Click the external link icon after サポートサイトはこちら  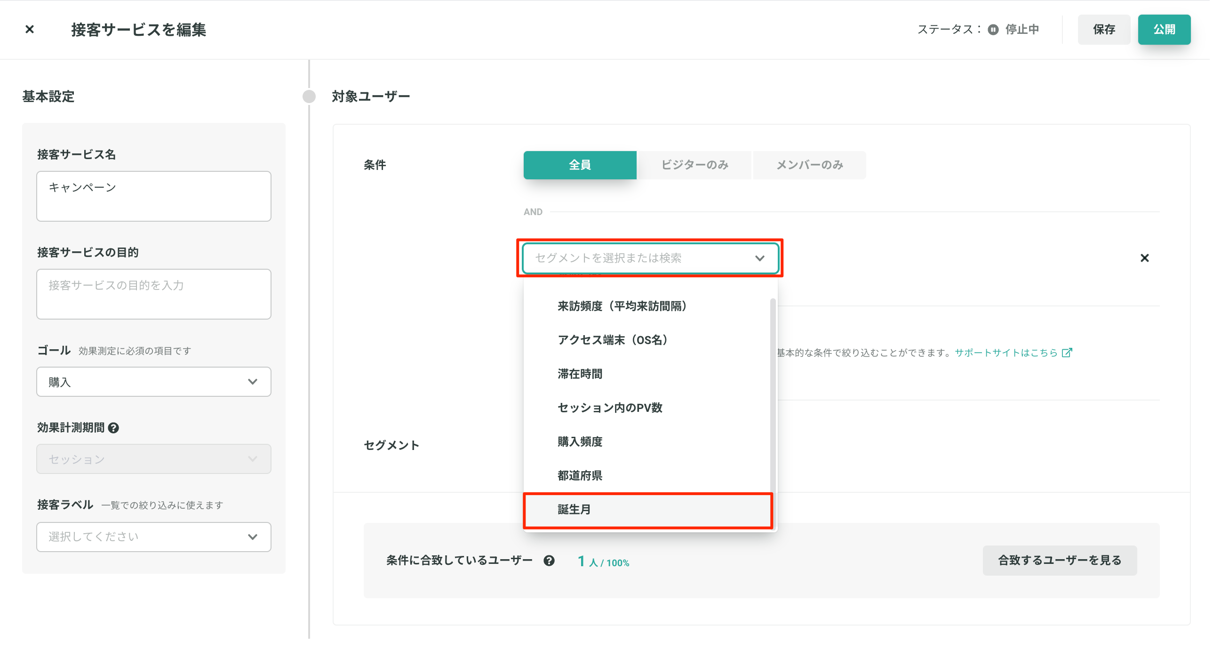tap(1067, 353)
